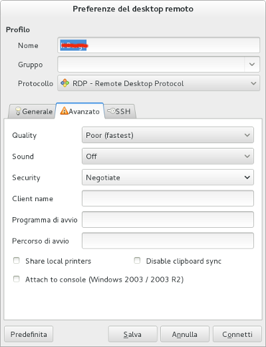Open the Security Negotiate dropdown
Image resolution: width=266 pixels, height=347 pixels.
tap(168, 177)
